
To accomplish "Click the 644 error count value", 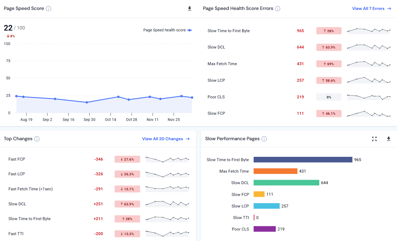I will (x=300, y=47).
